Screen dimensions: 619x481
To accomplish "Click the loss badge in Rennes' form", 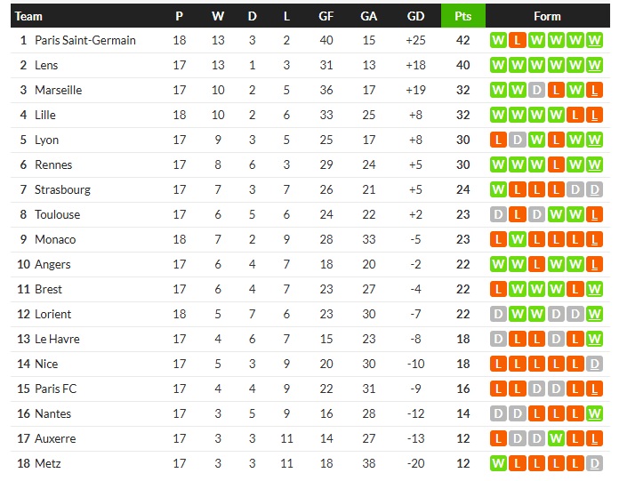I will [x=556, y=164].
